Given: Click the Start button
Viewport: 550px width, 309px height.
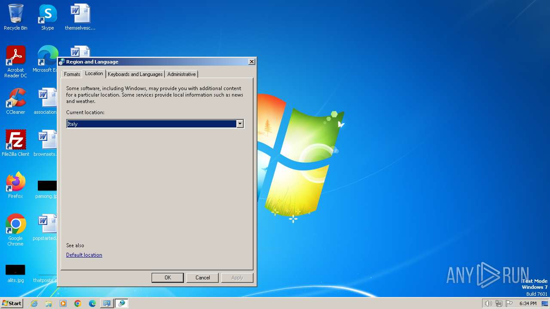Looking at the screenshot, I should [x=12, y=303].
